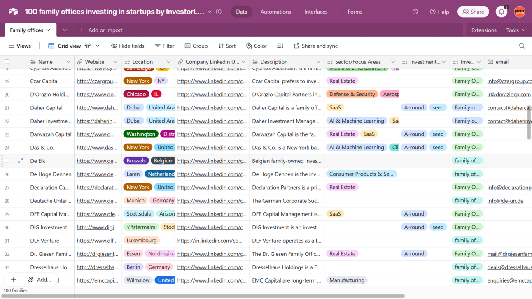The height and width of the screenshot is (299, 532).
Task: Click the info icon next to the base title
Action: pos(219,12)
